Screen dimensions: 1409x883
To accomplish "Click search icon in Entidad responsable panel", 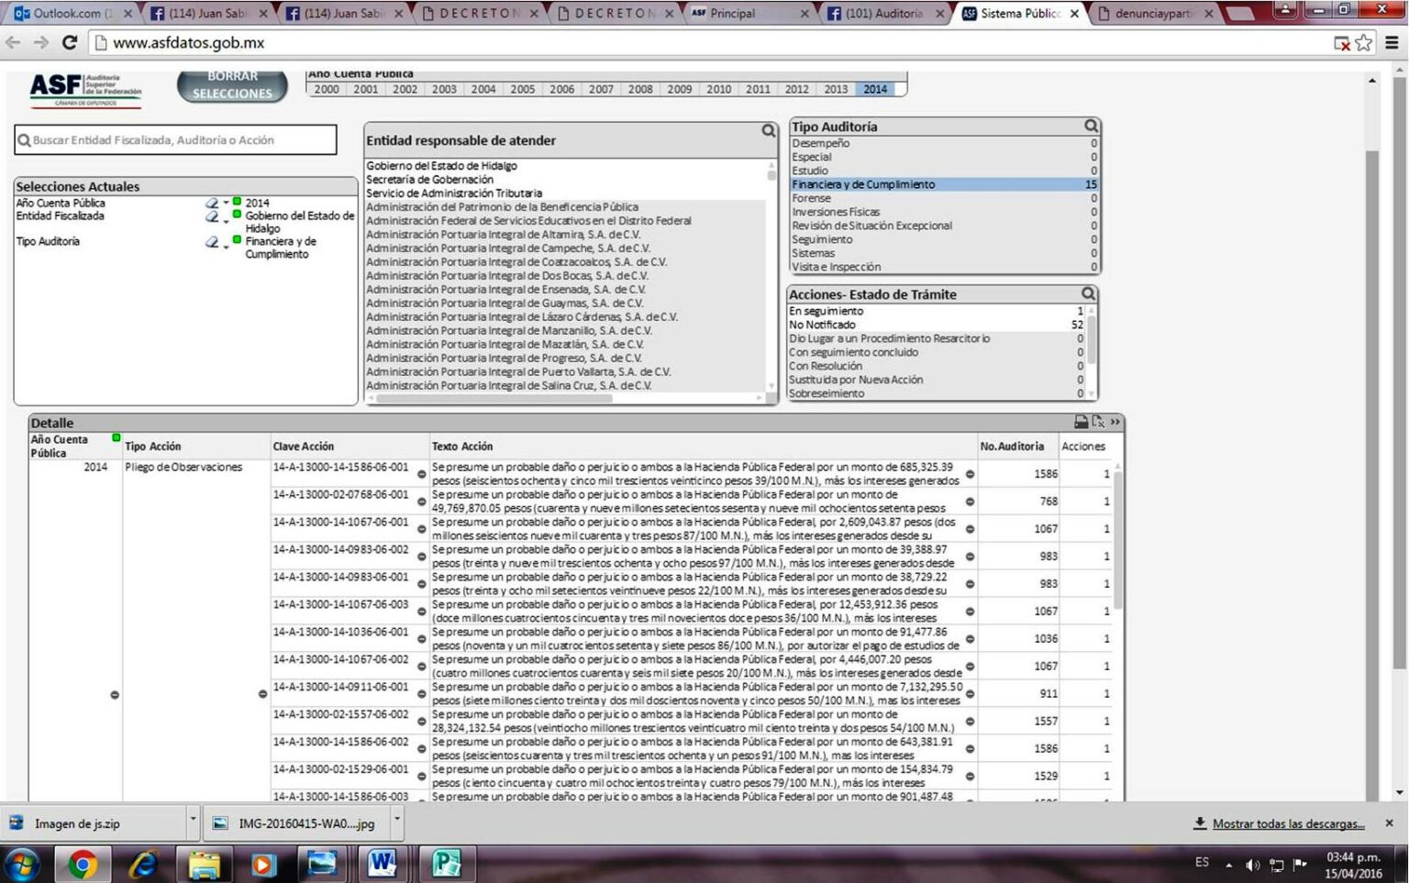I will pos(769,131).
